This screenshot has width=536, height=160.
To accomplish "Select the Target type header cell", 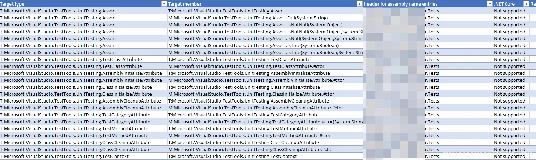I will [84, 4].
